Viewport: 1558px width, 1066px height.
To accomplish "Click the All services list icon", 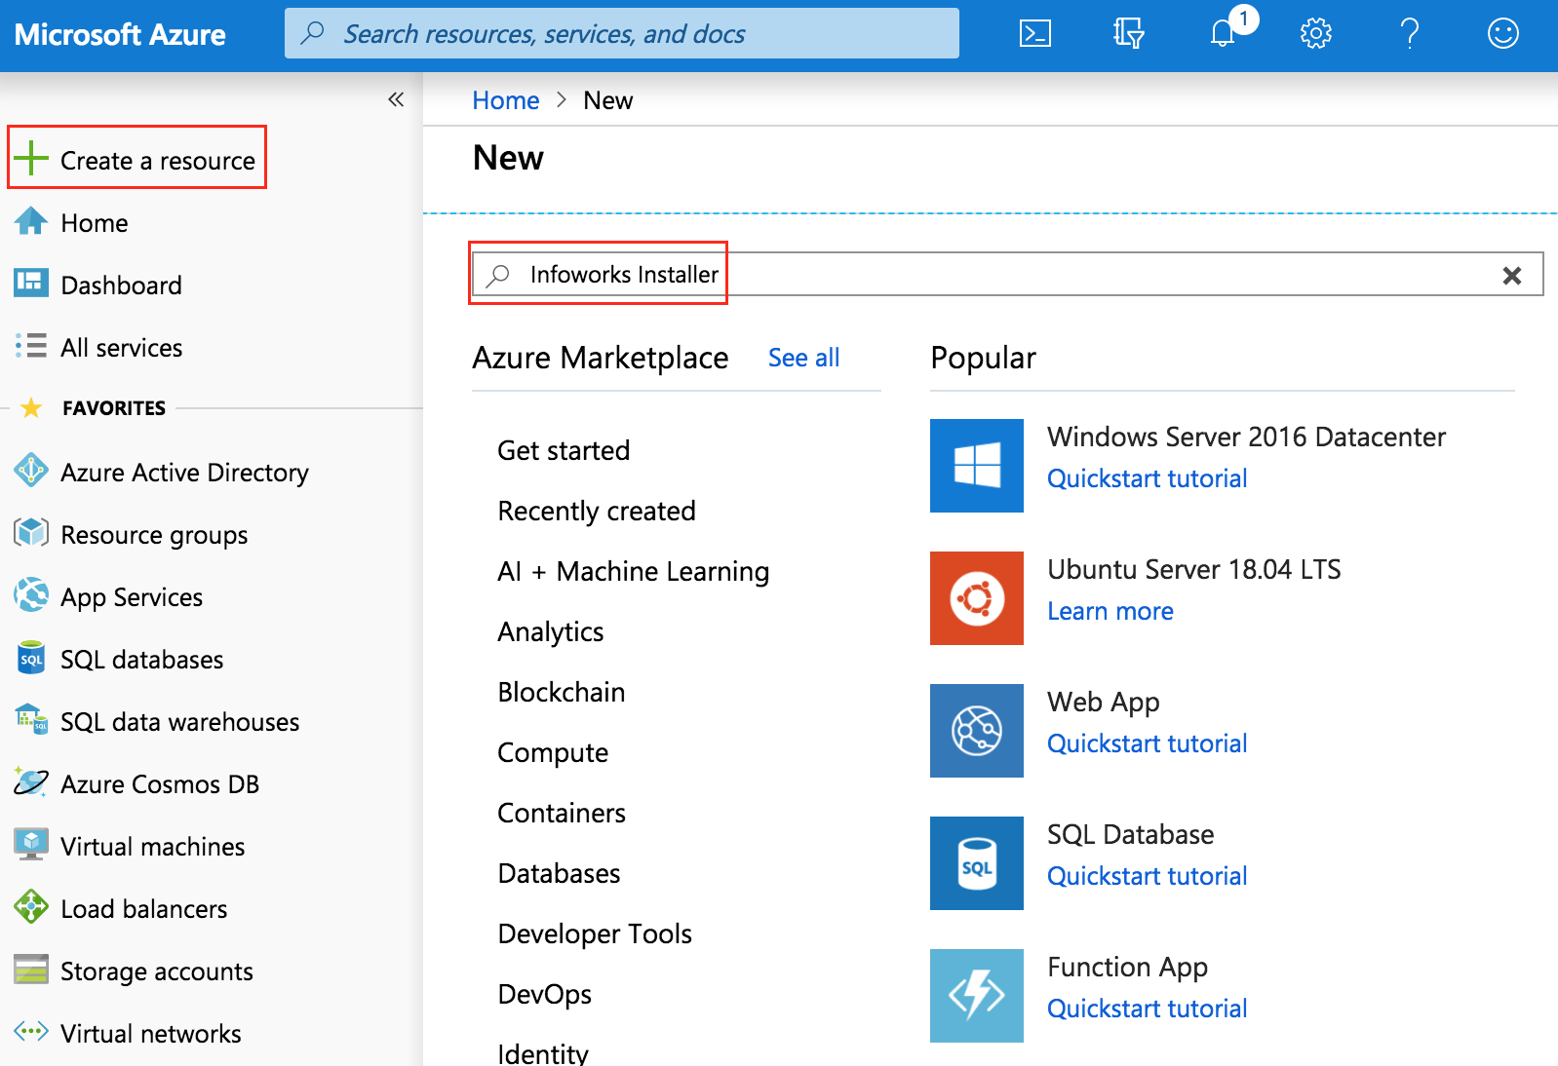I will pos(31,346).
